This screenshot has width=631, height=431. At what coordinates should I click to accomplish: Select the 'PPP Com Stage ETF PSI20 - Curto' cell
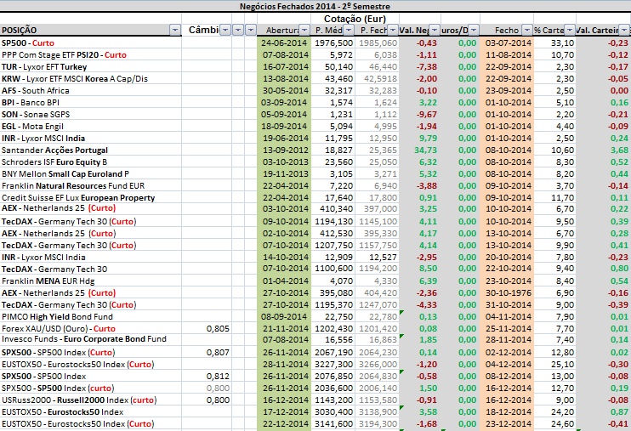(91, 54)
